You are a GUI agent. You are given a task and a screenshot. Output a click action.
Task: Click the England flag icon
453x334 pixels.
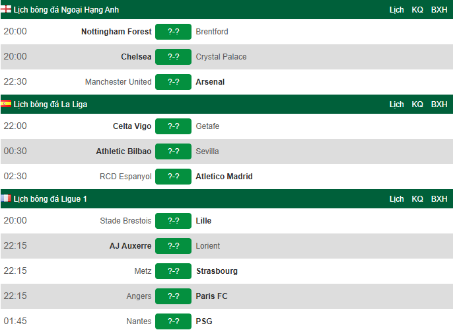coord(6,9)
